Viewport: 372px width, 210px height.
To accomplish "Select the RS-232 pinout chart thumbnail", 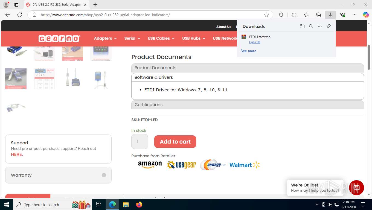I will pos(44,78).
